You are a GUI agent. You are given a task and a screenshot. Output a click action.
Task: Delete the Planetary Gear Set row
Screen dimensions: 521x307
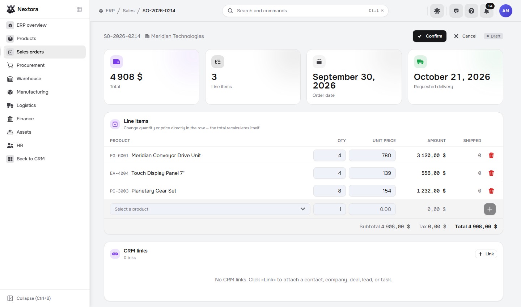pyautogui.click(x=491, y=191)
